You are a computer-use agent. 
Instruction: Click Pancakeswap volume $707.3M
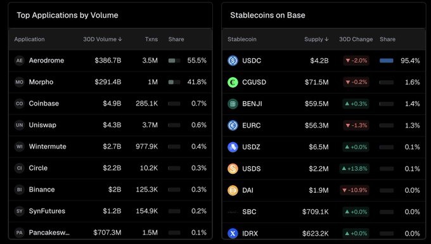(107, 233)
